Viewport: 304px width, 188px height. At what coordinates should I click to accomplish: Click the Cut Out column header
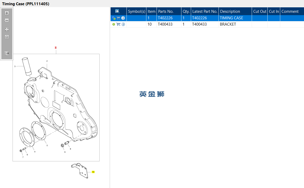[x=260, y=11]
